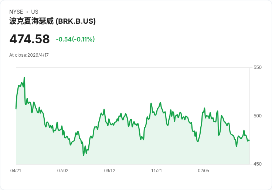Click the -0.54(-0.11%) price change

pos(75,39)
